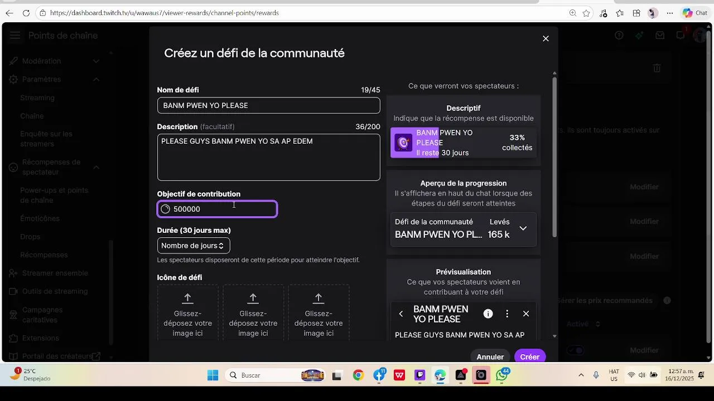Expand the Défi de la communauté progress chevron
The width and height of the screenshot is (714, 401).
coord(523,228)
